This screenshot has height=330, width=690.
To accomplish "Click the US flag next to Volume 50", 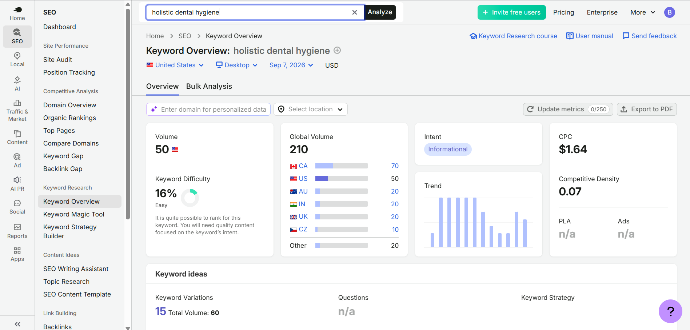I will (175, 150).
